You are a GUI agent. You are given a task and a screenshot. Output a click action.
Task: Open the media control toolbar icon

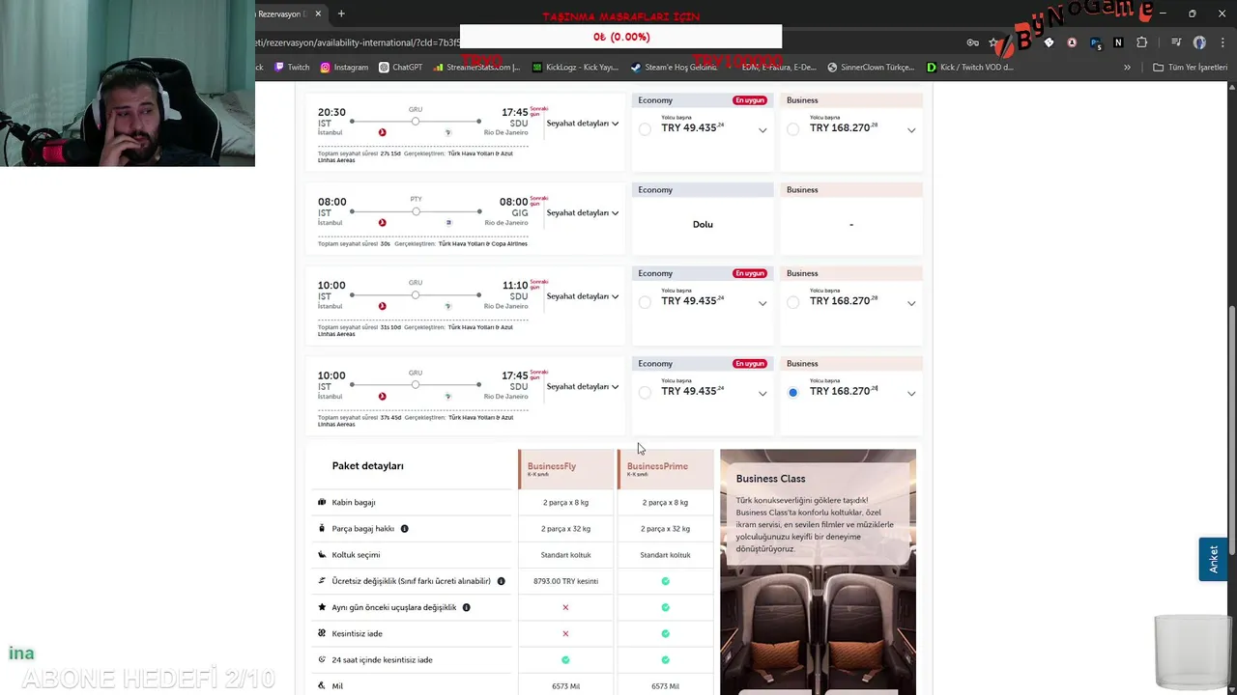point(1176,42)
